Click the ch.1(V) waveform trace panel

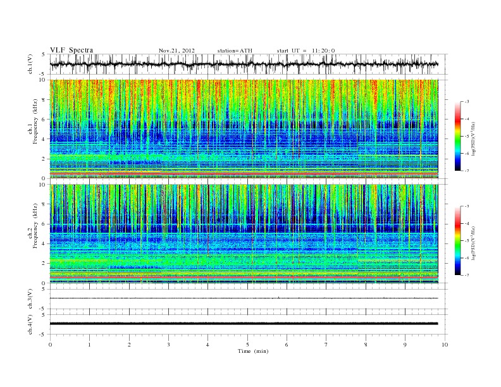tap(249, 64)
